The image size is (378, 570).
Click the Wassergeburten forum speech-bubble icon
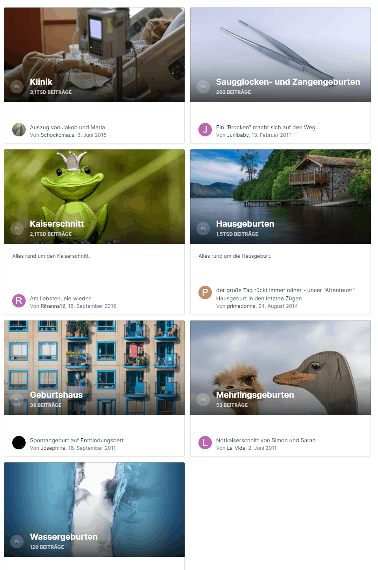coord(17,542)
